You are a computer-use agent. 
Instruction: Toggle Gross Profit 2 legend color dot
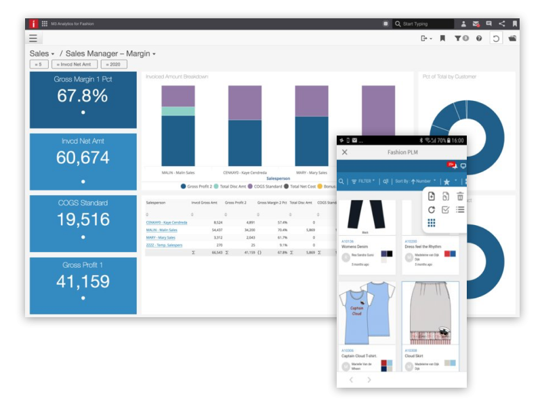[183, 186]
